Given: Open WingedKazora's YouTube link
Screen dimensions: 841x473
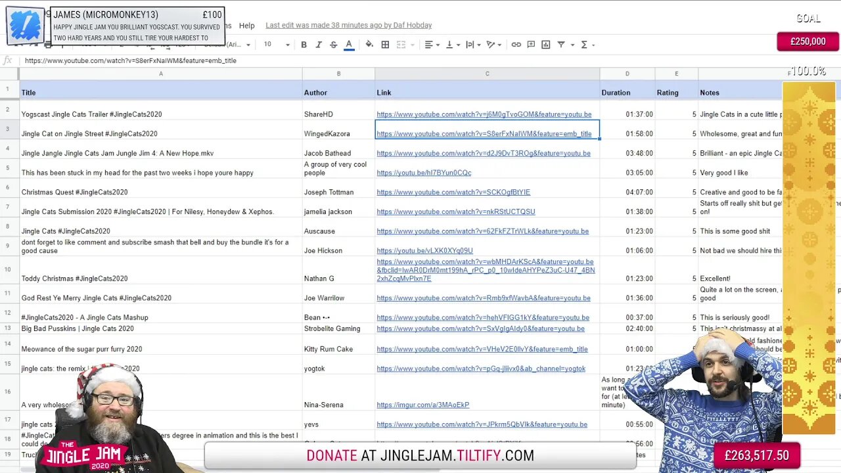Looking at the screenshot, I should tap(484, 134).
